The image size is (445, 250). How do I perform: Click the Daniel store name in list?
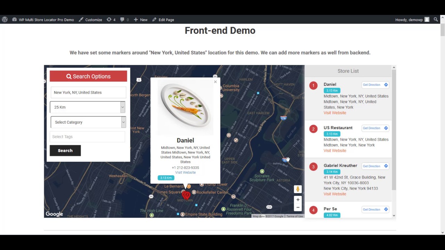[330, 84]
